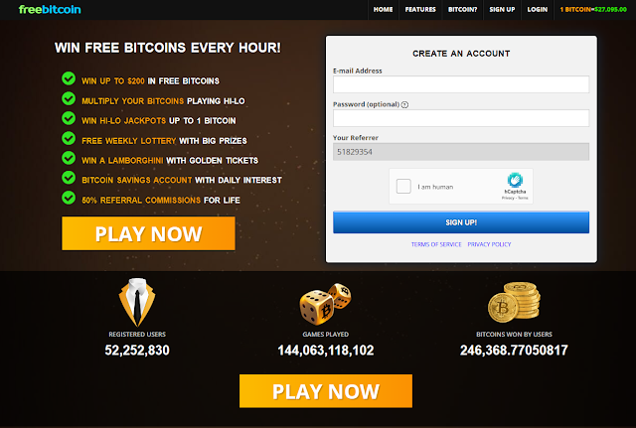Click the password help question mark icon
Image resolution: width=636 pixels, height=428 pixels.
(404, 104)
